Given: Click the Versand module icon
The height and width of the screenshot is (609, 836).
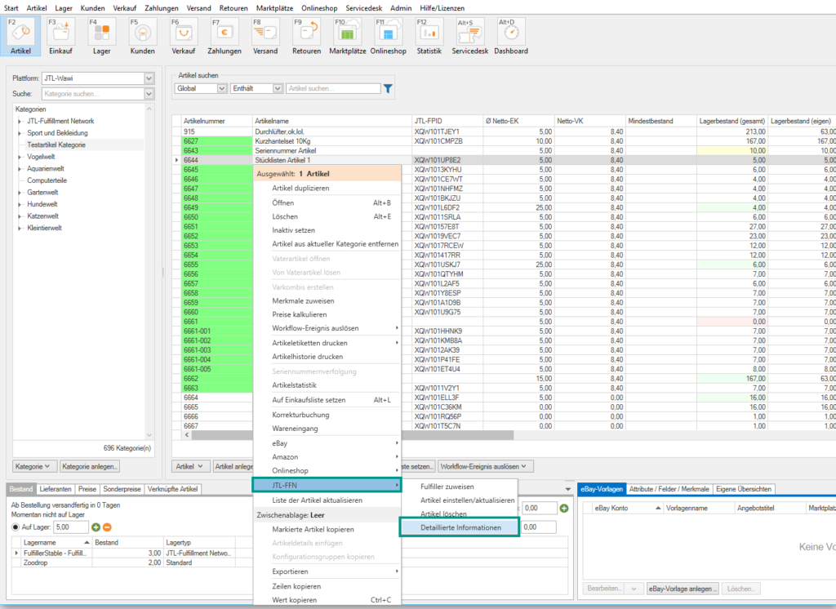Looking at the screenshot, I should pyautogui.click(x=265, y=34).
